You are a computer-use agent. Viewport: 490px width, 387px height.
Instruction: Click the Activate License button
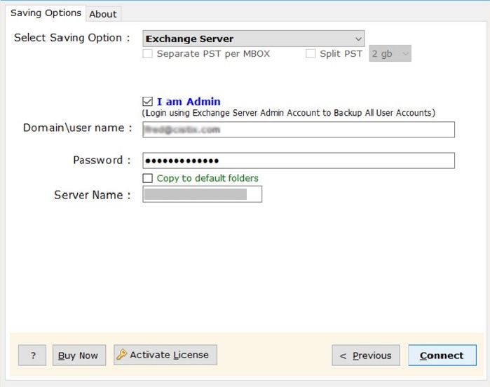coord(165,355)
